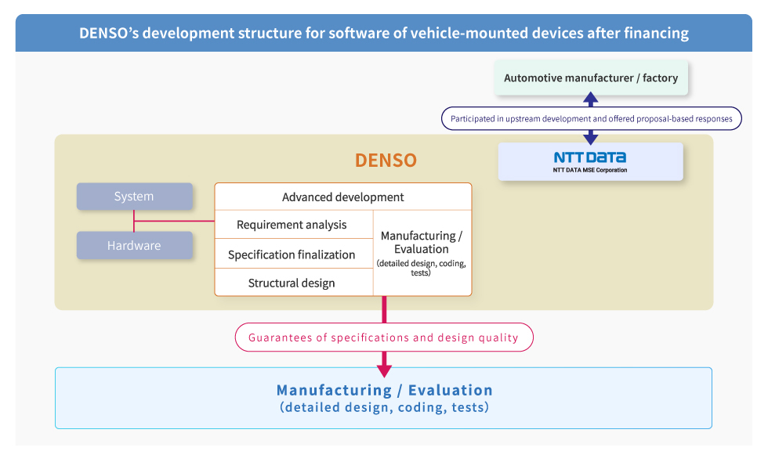Click the large blue 'Manufacturing / Evaluation' heading at the bottom
Screen dimensions: 768x462
[x=385, y=390]
